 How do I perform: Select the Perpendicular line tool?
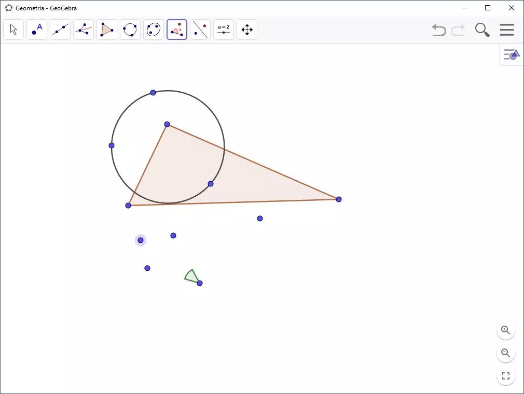[84, 30]
